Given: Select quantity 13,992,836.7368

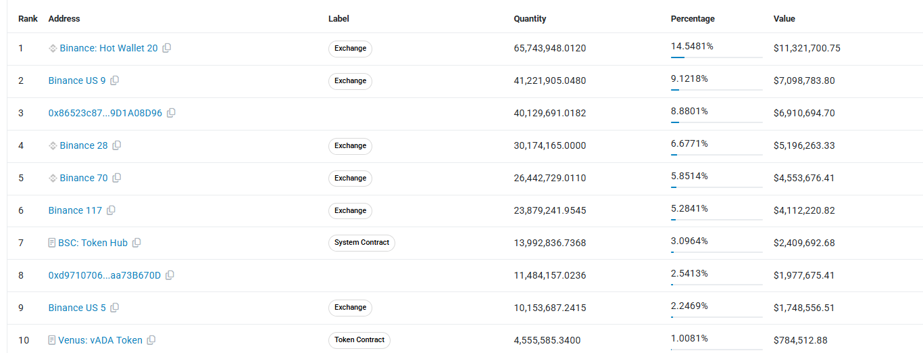Looking at the screenshot, I should point(550,243).
